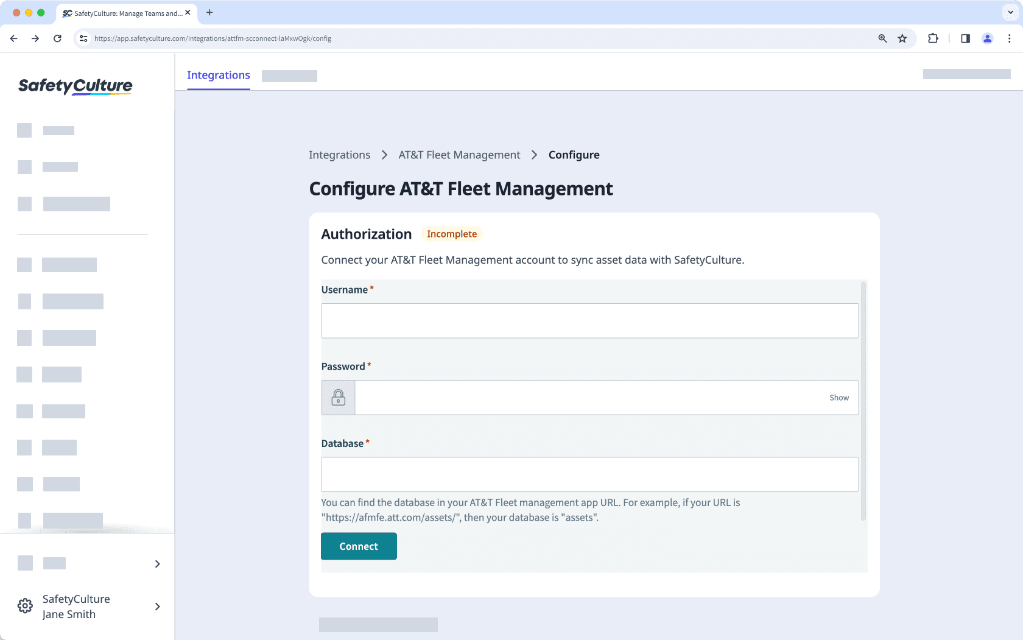Screen dimensions: 1023x640
Task: Reload the page
Action: pos(57,38)
